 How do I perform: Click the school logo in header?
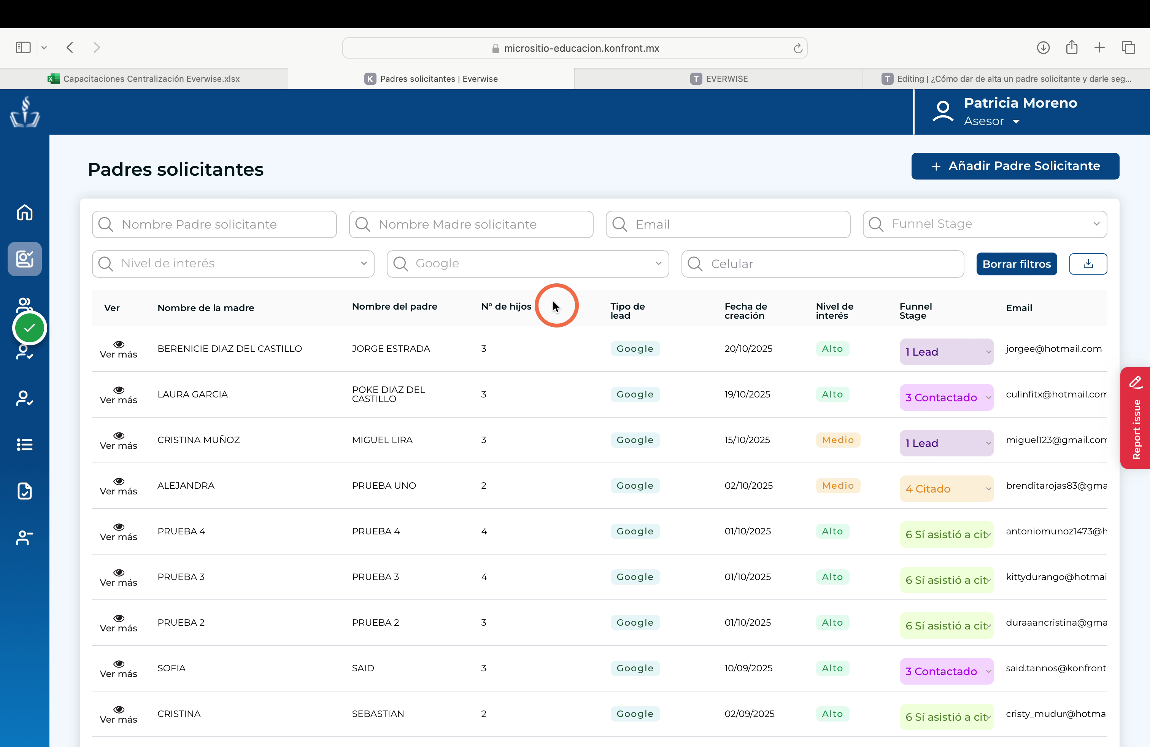coord(25,111)
